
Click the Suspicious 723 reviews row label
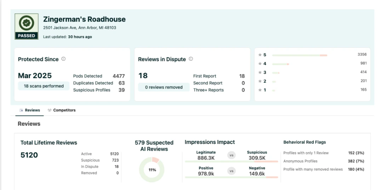90,160
